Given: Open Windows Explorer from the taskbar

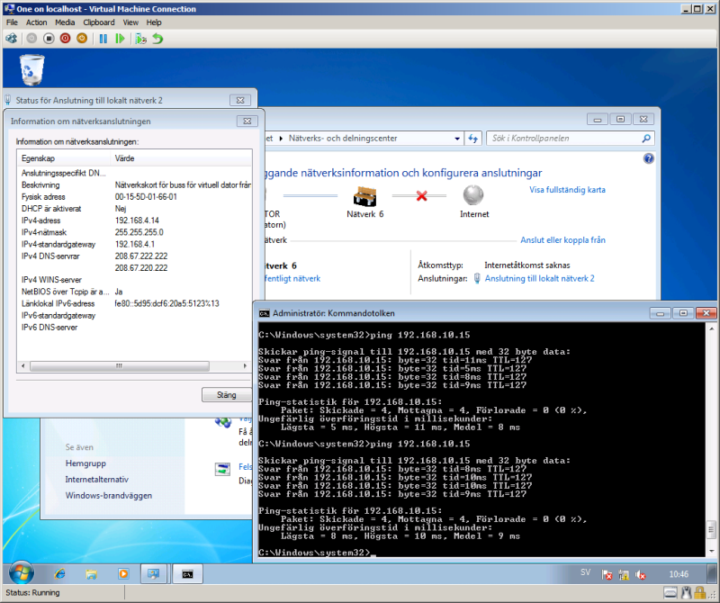Looking at the screenshot, I should (x=92, y=573).
